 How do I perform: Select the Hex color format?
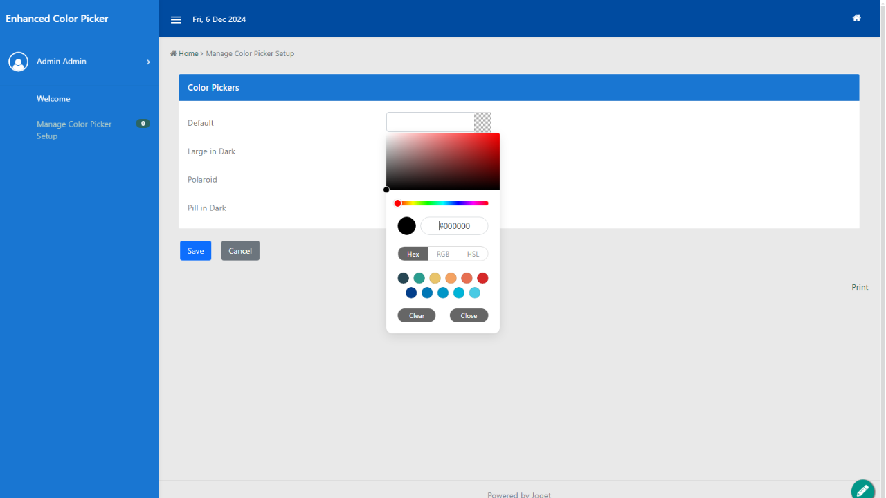[413, 254]
